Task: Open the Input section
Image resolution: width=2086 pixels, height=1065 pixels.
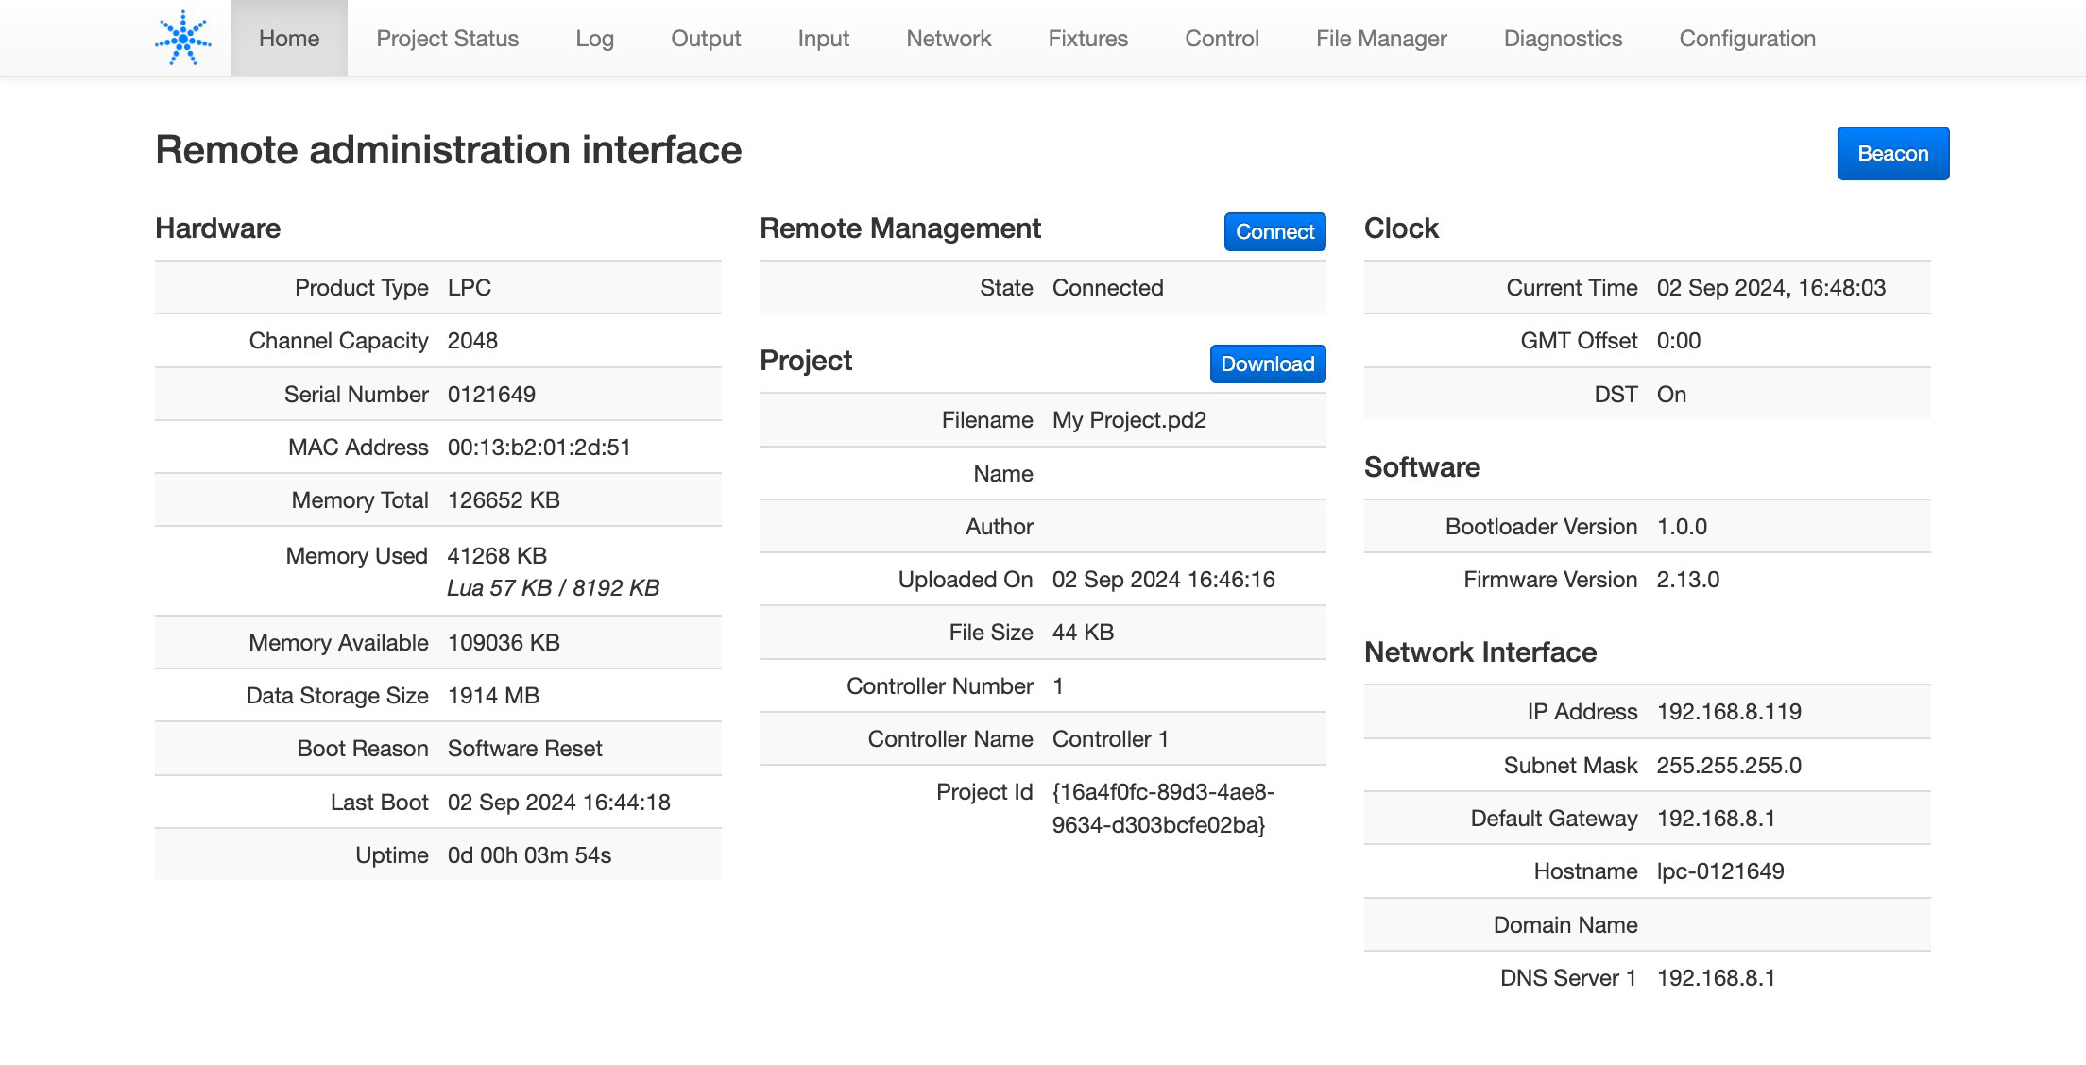Action: pyautogui.click(x=823, y=39)
